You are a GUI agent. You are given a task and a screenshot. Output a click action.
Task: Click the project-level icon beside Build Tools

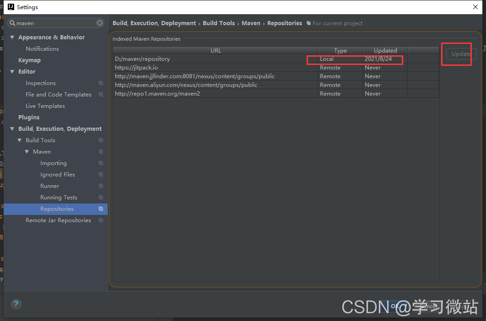pos(101,140)
